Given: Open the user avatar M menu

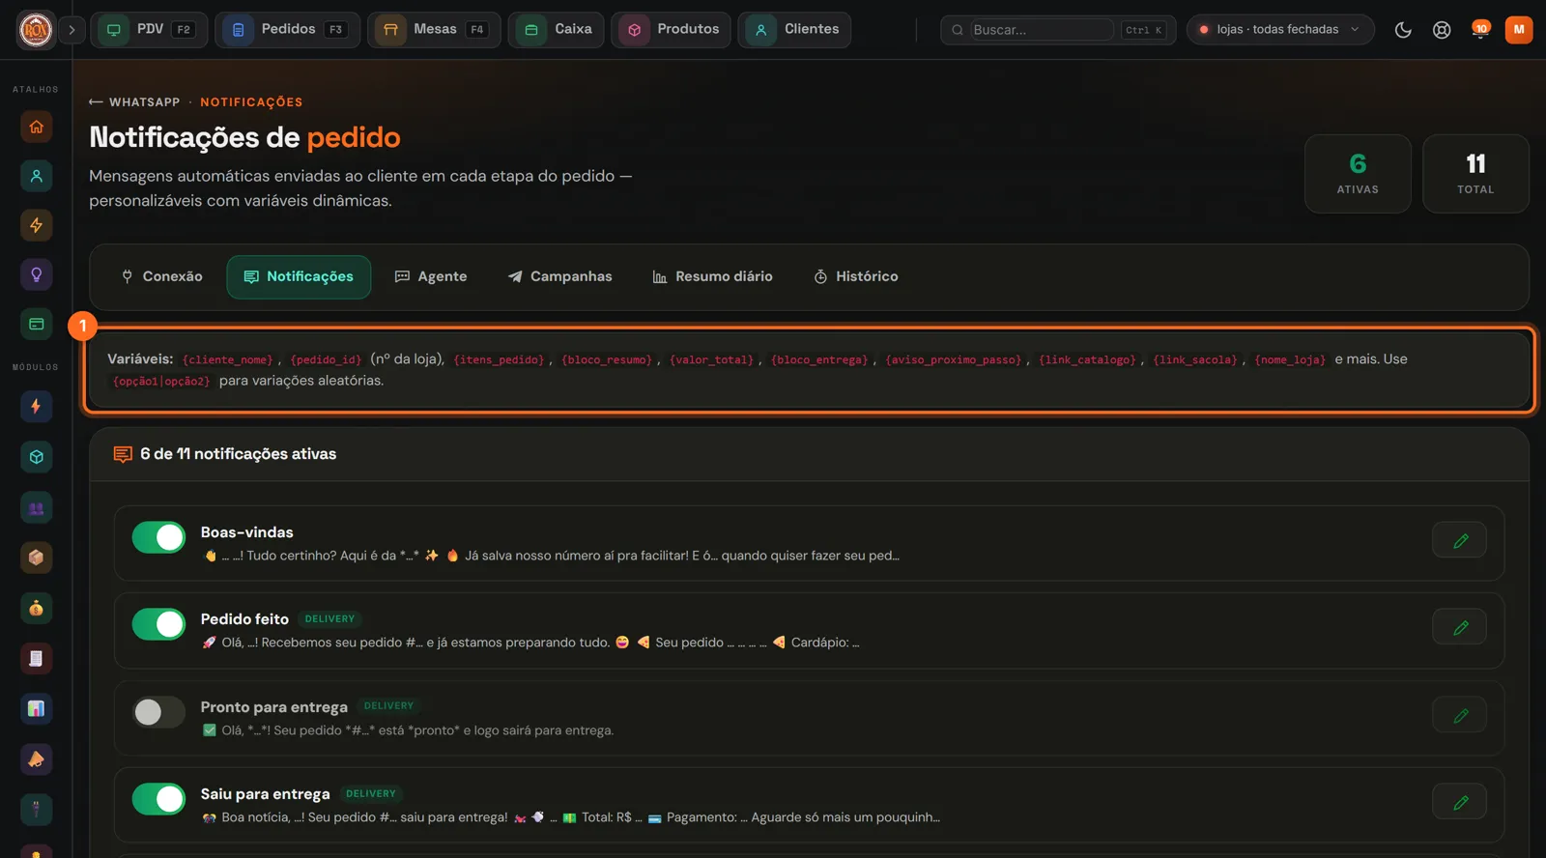Looking at the screenshot, I should [x=1519, y=30].
